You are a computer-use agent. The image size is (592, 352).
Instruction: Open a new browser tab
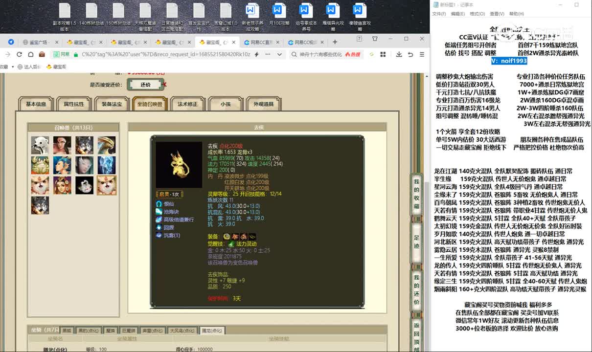tap(335, 42)
